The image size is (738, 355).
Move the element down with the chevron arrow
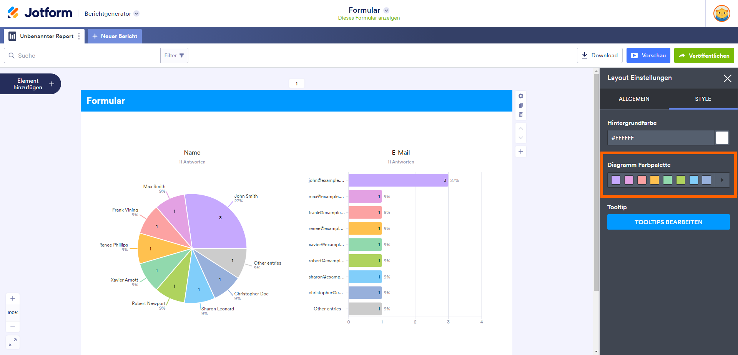[520, 138]
